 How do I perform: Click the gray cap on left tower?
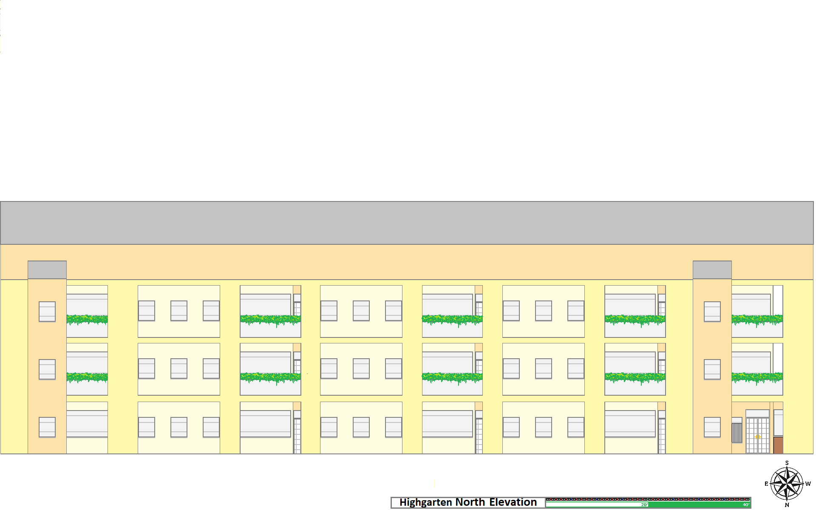click(47, 270)
